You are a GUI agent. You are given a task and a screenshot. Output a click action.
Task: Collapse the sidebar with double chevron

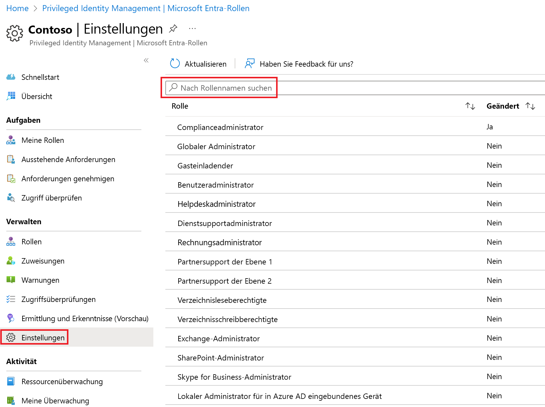[146, 60]
